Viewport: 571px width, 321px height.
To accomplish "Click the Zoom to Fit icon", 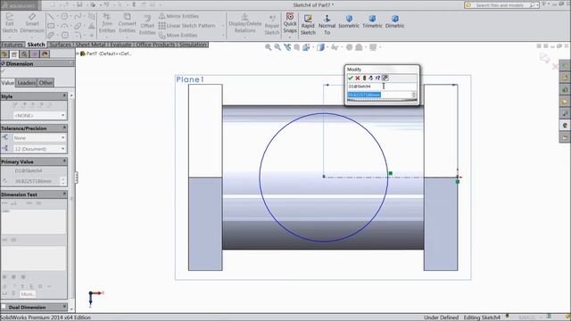I will click(268, 47).
